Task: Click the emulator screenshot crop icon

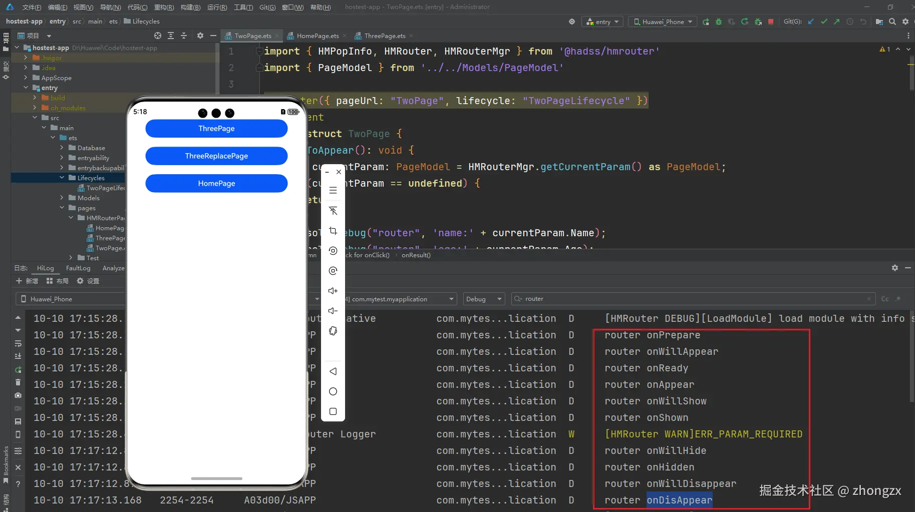Action: point(333,231)
